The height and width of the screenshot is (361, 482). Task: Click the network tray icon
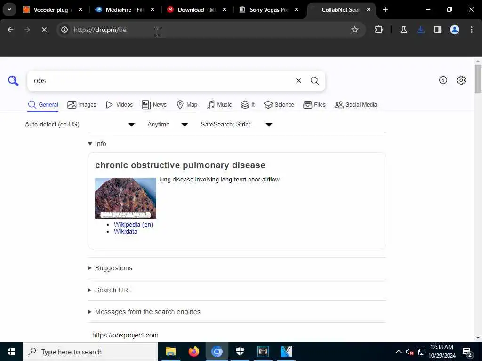(x=421, y=352)
